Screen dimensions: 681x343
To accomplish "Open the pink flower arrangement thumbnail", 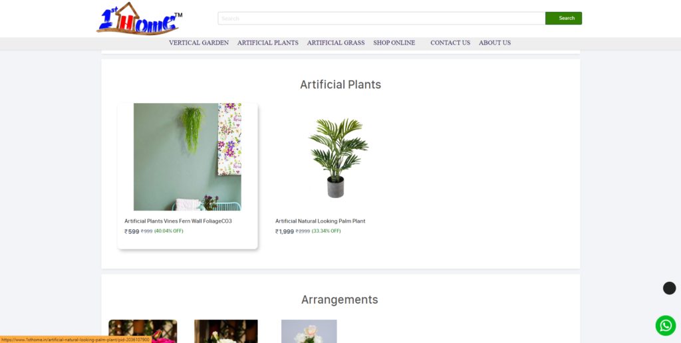I will pos(143,331).
